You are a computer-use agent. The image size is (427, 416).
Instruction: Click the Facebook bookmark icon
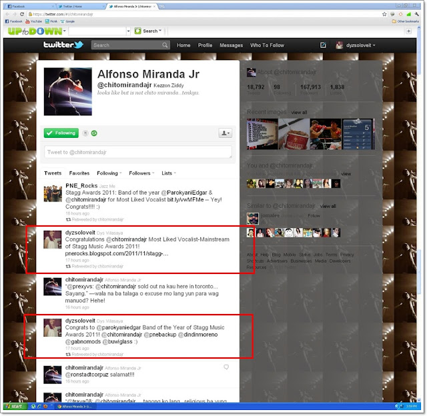point(13,21)
